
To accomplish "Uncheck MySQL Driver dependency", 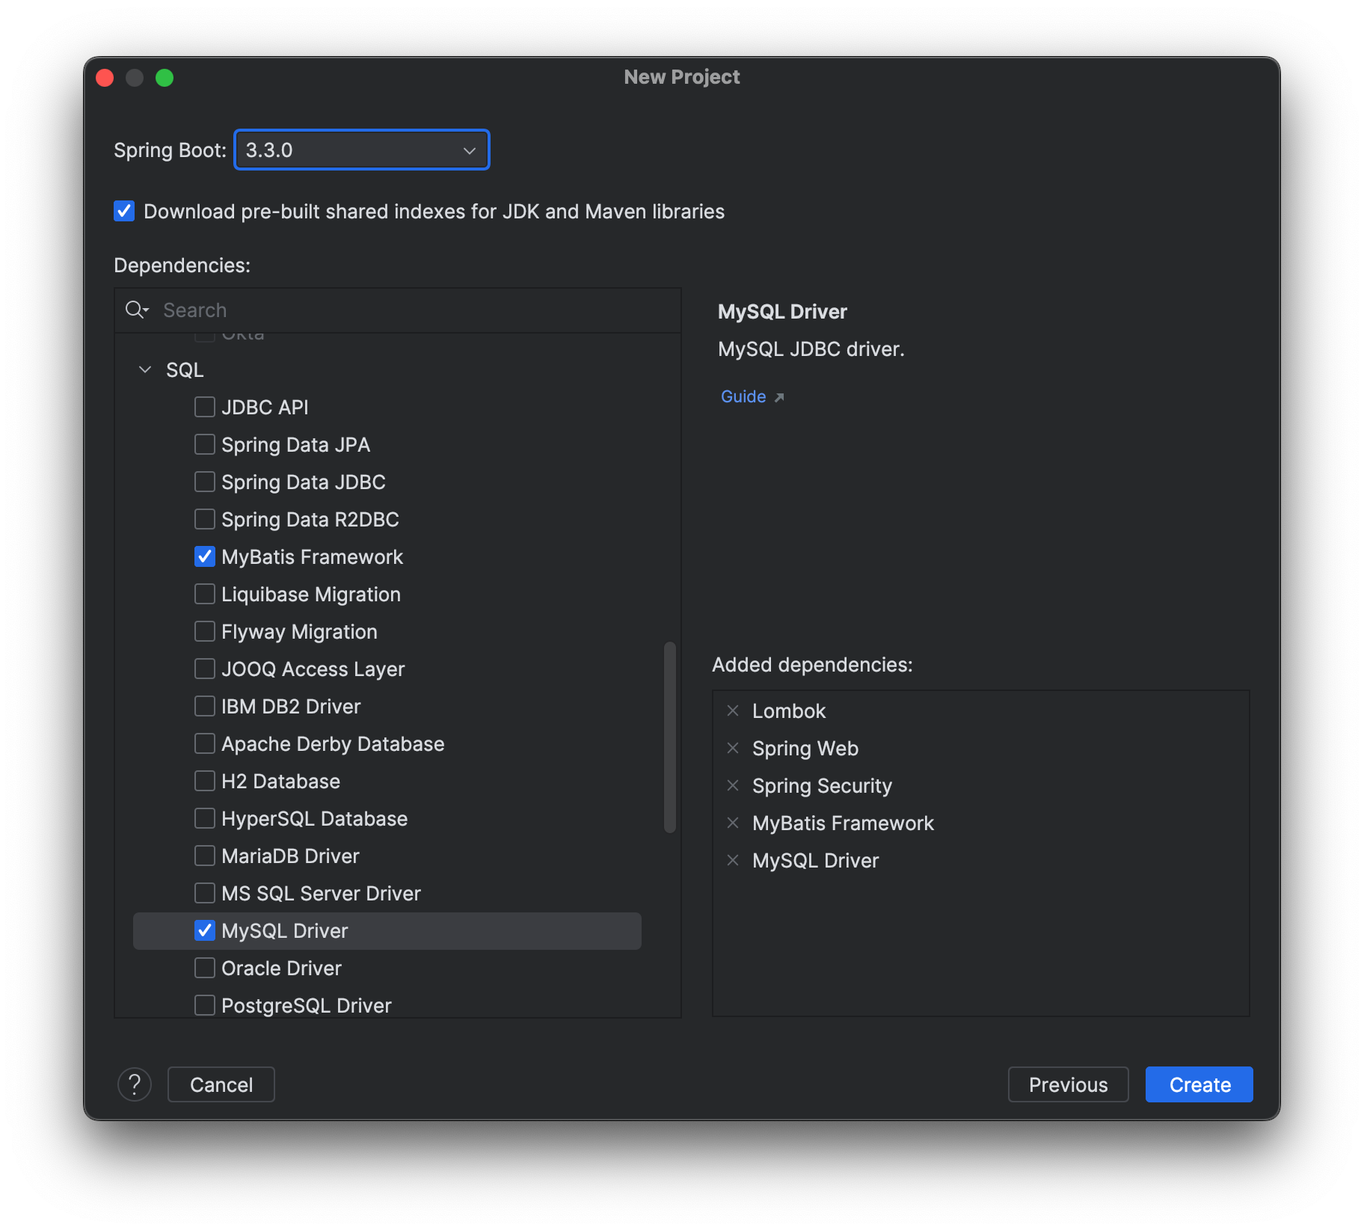I will click(205, 930).
